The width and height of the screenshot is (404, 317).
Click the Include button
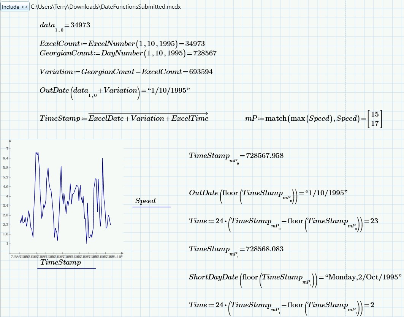click(11, 6)
